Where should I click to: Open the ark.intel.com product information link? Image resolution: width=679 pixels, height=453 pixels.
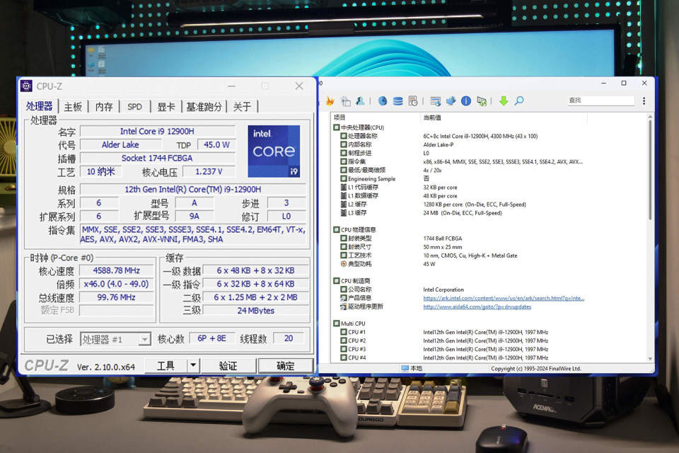pyautogui.click(x=504, y=298)
